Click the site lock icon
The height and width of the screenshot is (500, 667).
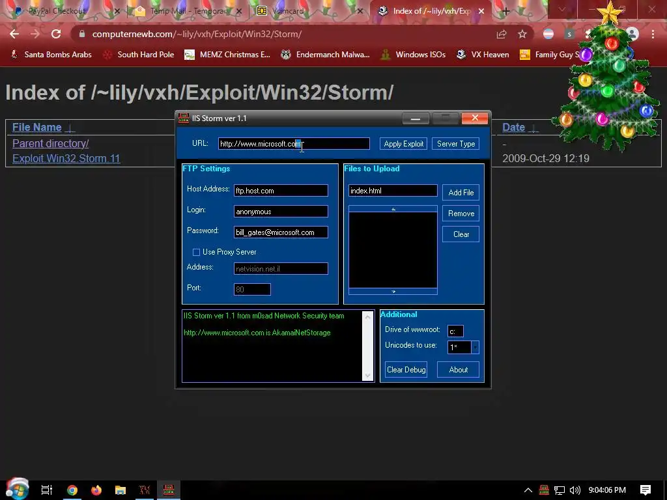82,34
